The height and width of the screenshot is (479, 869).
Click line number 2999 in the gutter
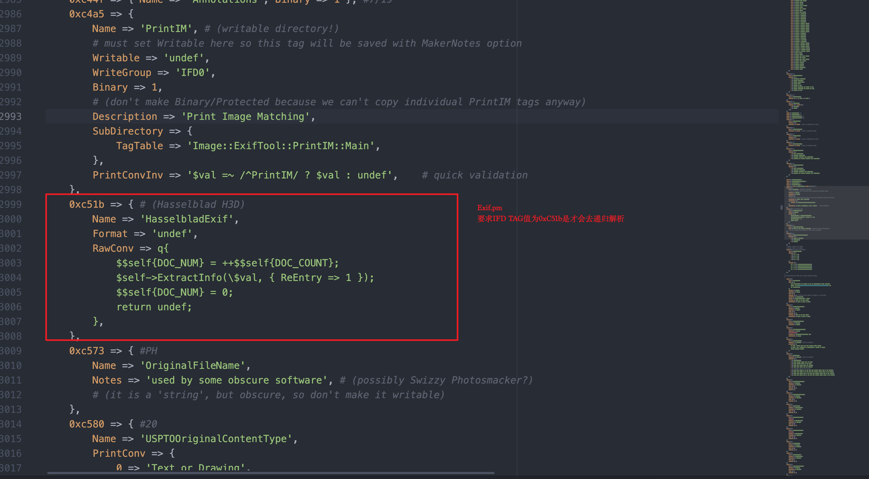coord(11,204)
